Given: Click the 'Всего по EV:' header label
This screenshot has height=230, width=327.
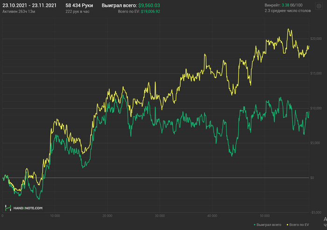Looking at the screenshot, I should point(129,12).
